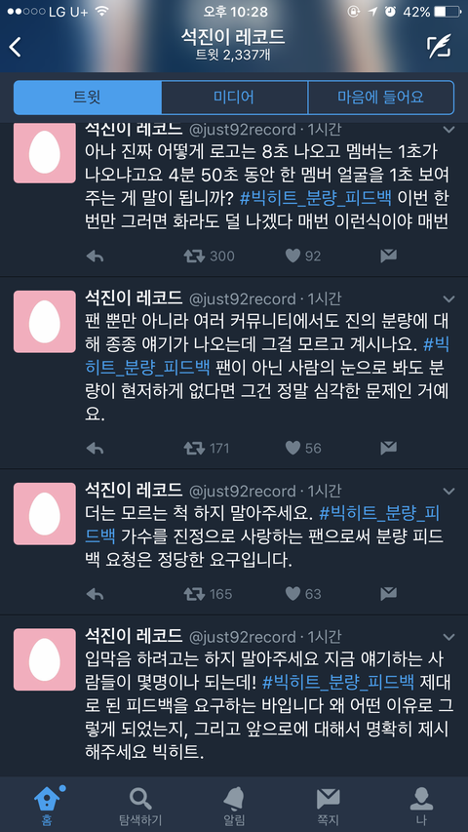Open the 알림 notifications bell
Viewport: 468px width, 832px height.
(234, 806)
